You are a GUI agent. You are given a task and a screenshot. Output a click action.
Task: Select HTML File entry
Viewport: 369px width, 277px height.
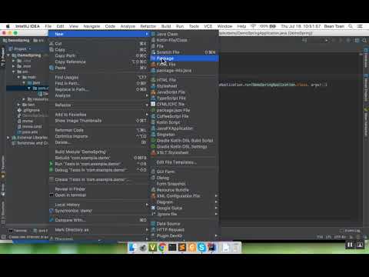pos(166,80)
